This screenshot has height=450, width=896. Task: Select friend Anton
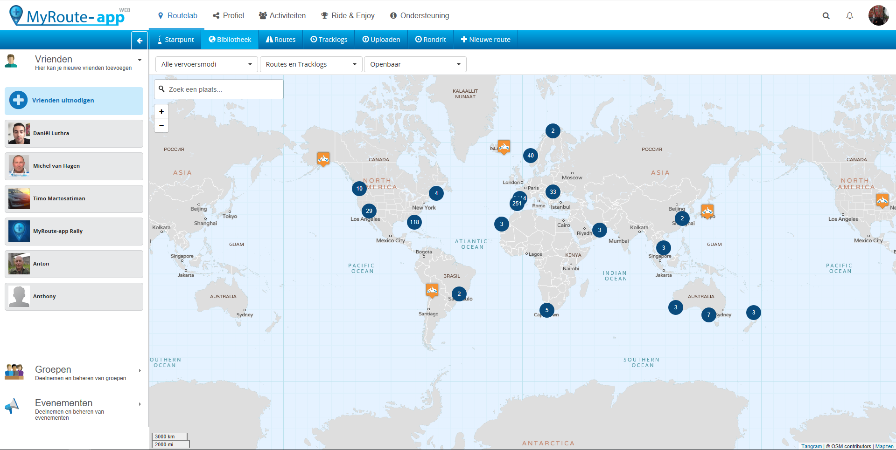[x=74, y=264]
